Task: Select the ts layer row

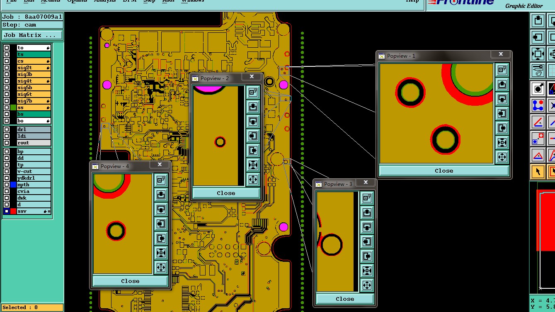Action: (34, 54)
